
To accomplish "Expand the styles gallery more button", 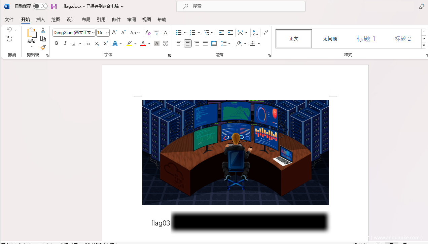I will click(424, 45).
